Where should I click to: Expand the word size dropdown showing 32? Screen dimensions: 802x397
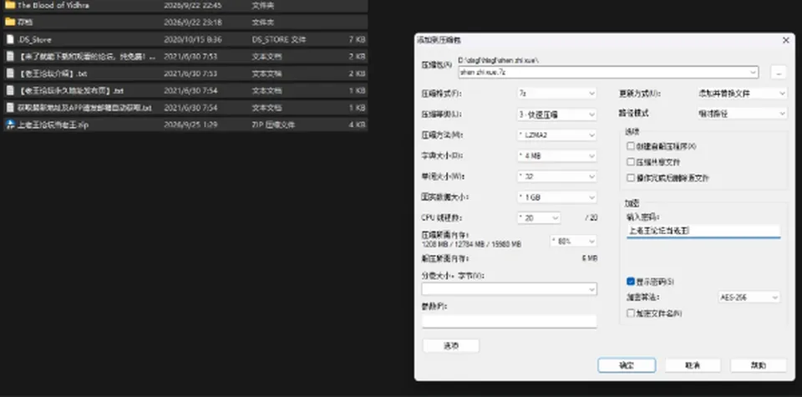556,176
